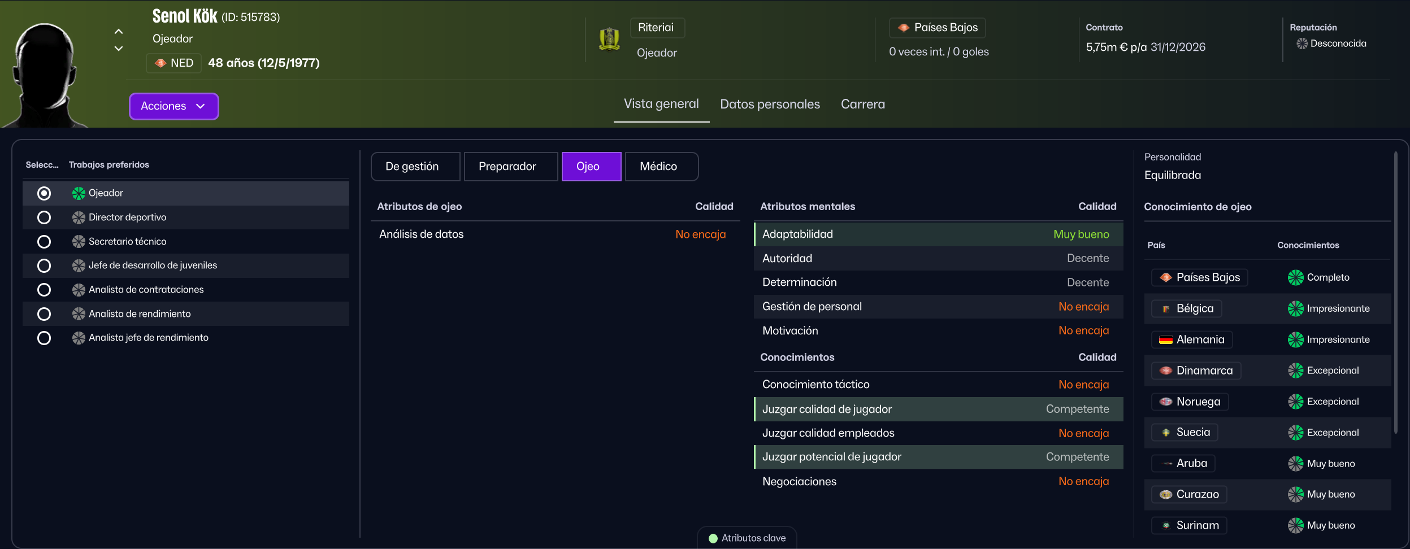Screen dimensions: 1410x549
Task: Click rating icon beside Analista de contrataciones
Action: (x=79, y=290)
